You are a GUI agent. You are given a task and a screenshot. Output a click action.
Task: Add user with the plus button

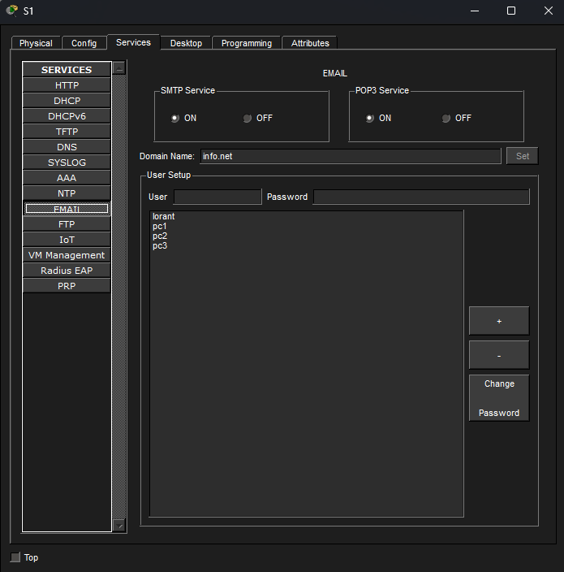(499, 321)
